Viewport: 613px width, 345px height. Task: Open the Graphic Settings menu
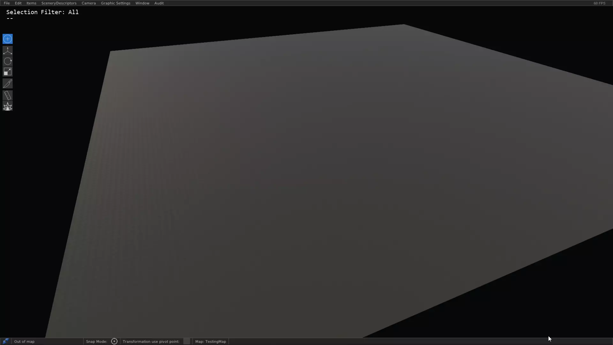(x=116, y=3)
